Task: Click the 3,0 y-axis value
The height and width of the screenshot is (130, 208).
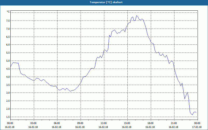Action: coord(8,93)
